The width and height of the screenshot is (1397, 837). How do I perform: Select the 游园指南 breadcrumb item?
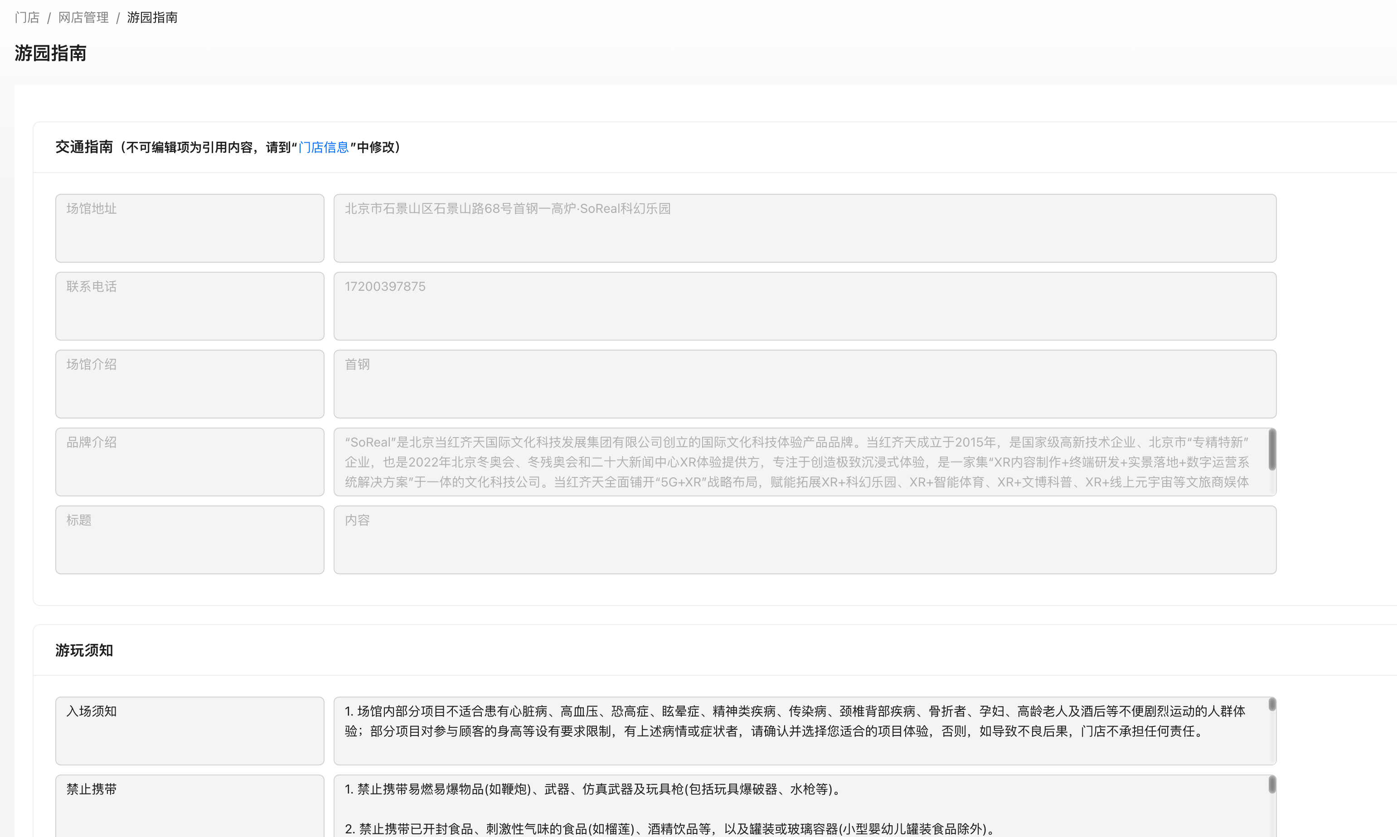point(152,18)
